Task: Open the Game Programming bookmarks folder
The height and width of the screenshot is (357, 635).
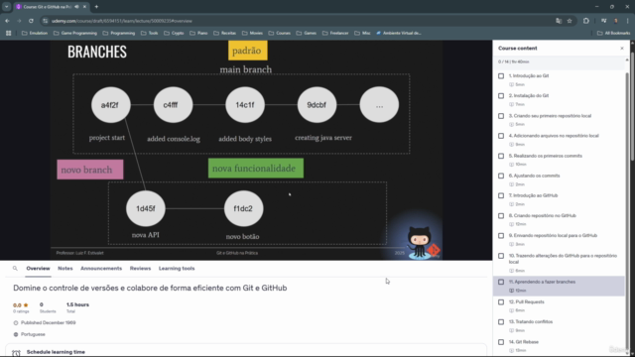Action: tap(75, 33)
